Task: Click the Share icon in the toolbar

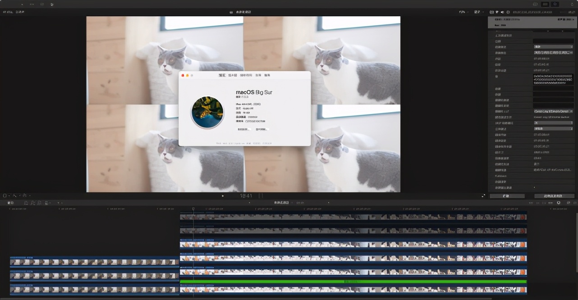Action: [x=572, y=4]
